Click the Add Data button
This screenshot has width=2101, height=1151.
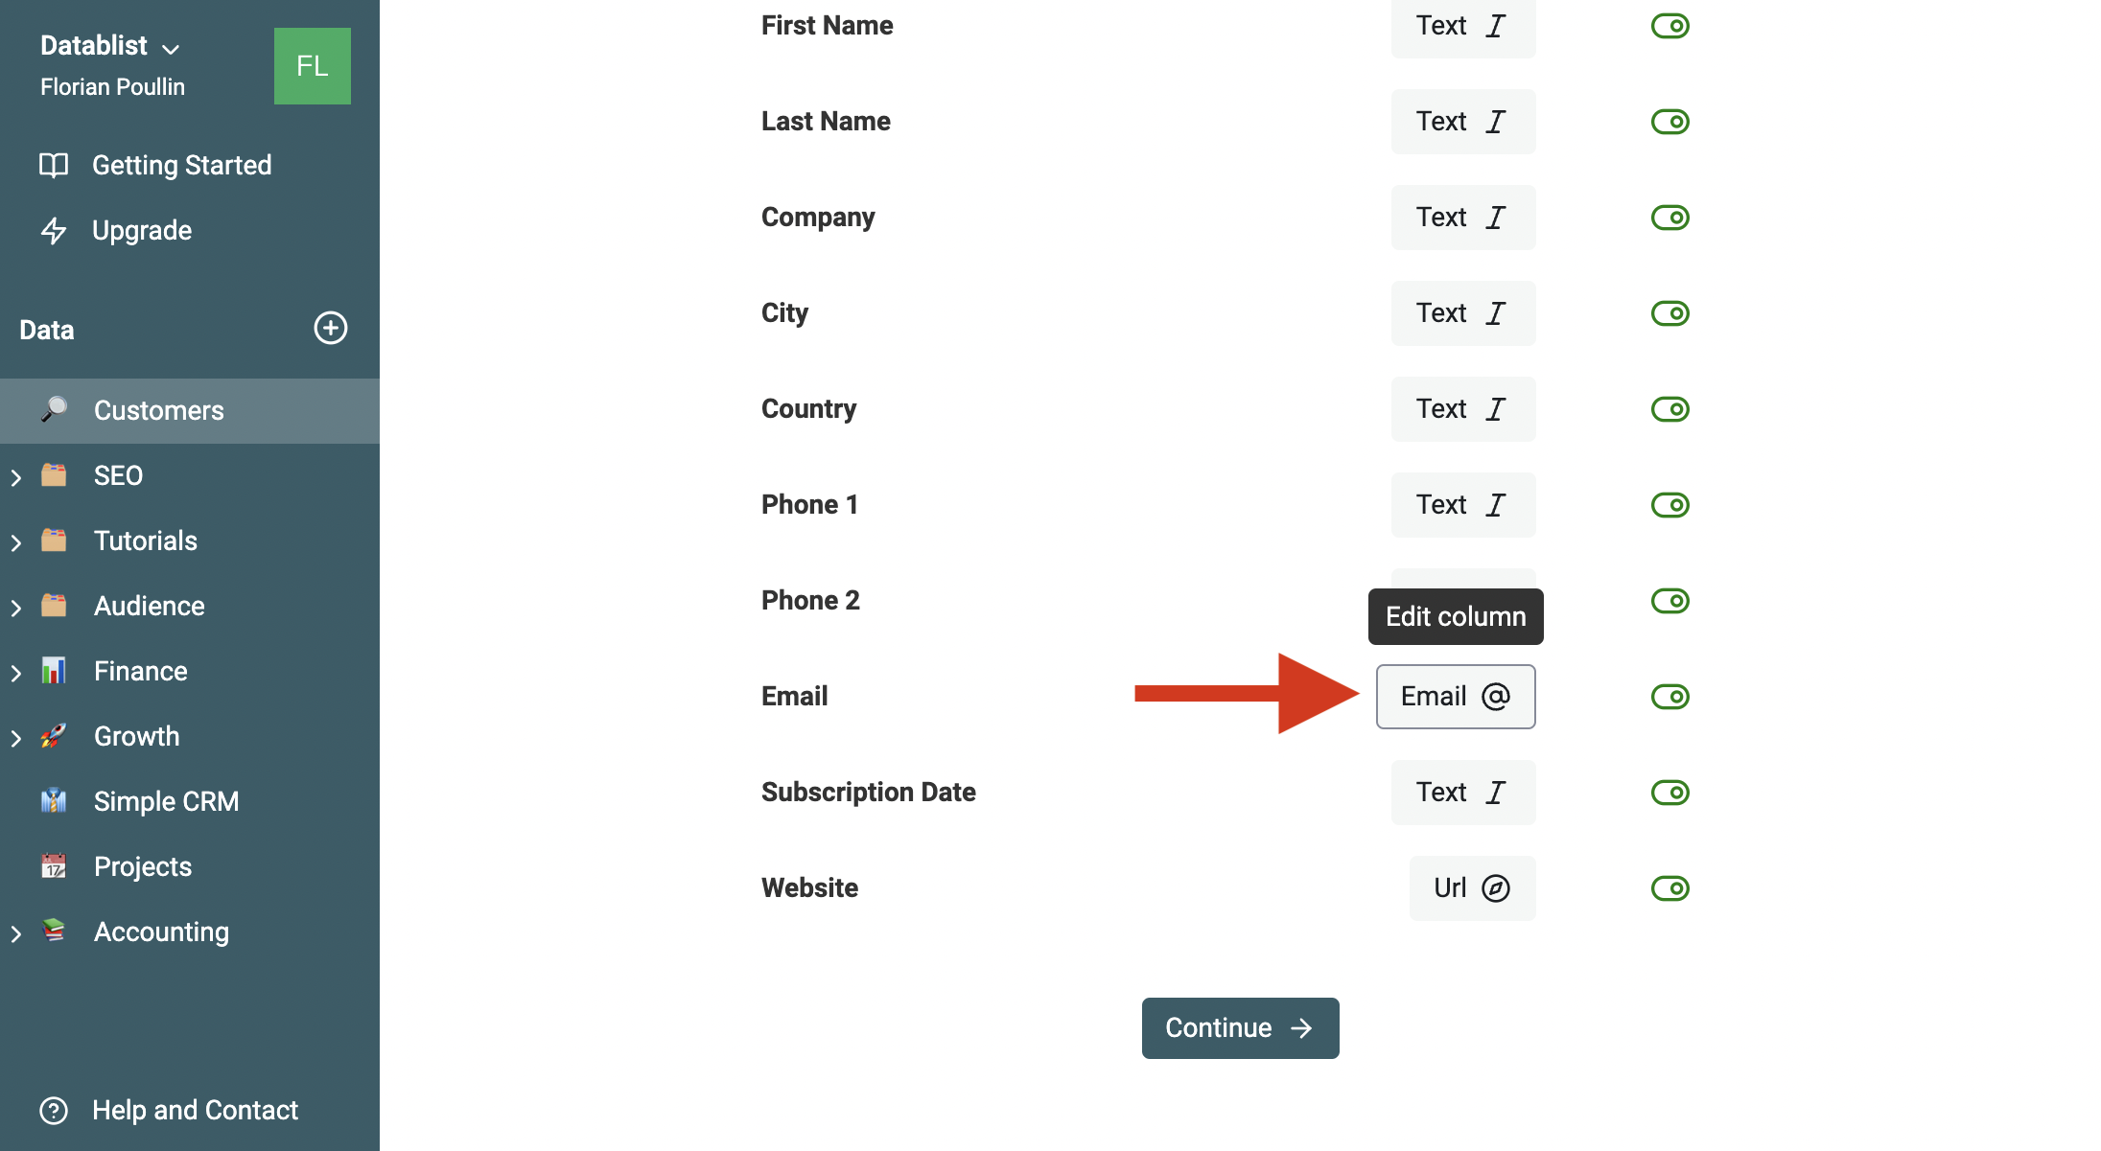click(x=328, y=329)
